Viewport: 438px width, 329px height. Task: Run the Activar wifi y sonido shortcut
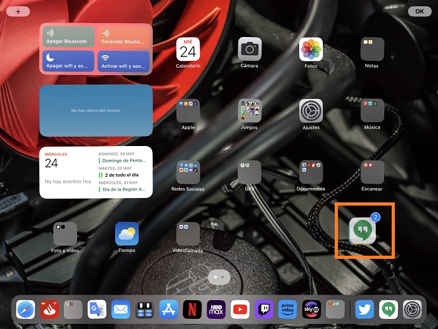(123, 61)
